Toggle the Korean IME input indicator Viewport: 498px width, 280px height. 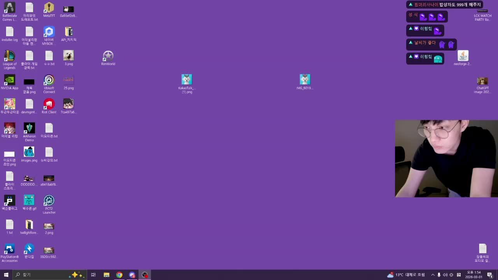point(459,275)
